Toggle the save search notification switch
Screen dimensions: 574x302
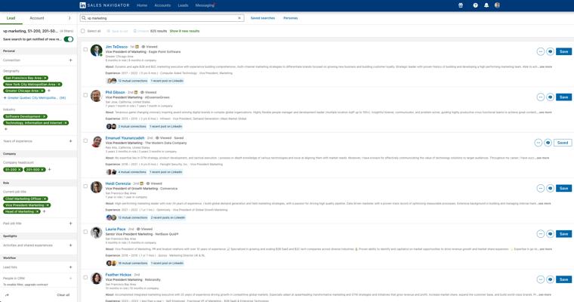click(69, 39)
